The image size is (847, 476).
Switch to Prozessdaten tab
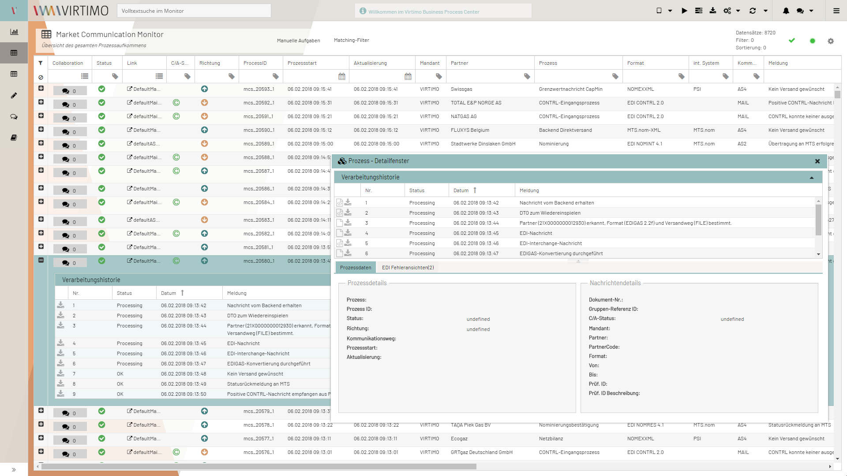[x=356, y=268]
